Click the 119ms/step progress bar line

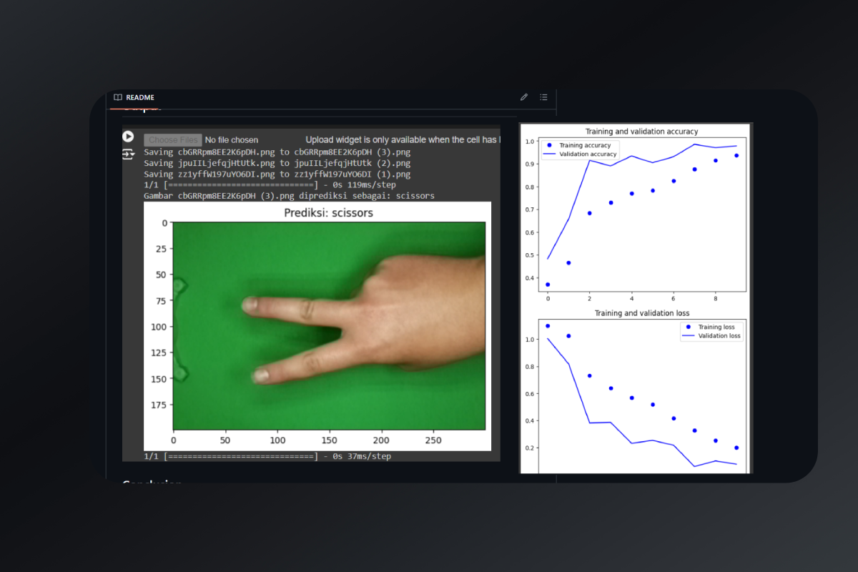pos(270,185)
